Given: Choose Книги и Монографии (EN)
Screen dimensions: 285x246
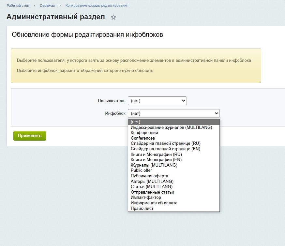Looking at the screenshot, I should (x=174, y=159).
